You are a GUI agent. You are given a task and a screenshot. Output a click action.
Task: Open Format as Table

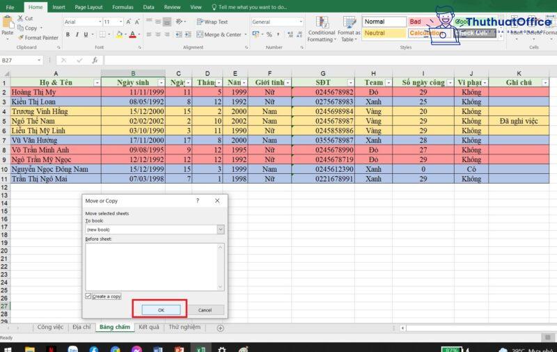tap(349, 29)
